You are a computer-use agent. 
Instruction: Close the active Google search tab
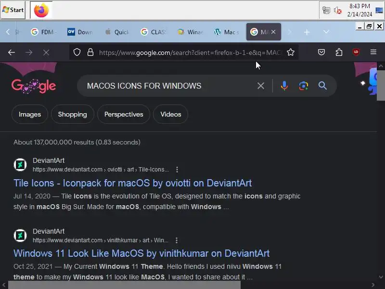click(x=273, y=32)
